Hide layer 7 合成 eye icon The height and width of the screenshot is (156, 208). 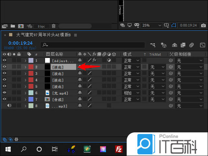[5, 99]
